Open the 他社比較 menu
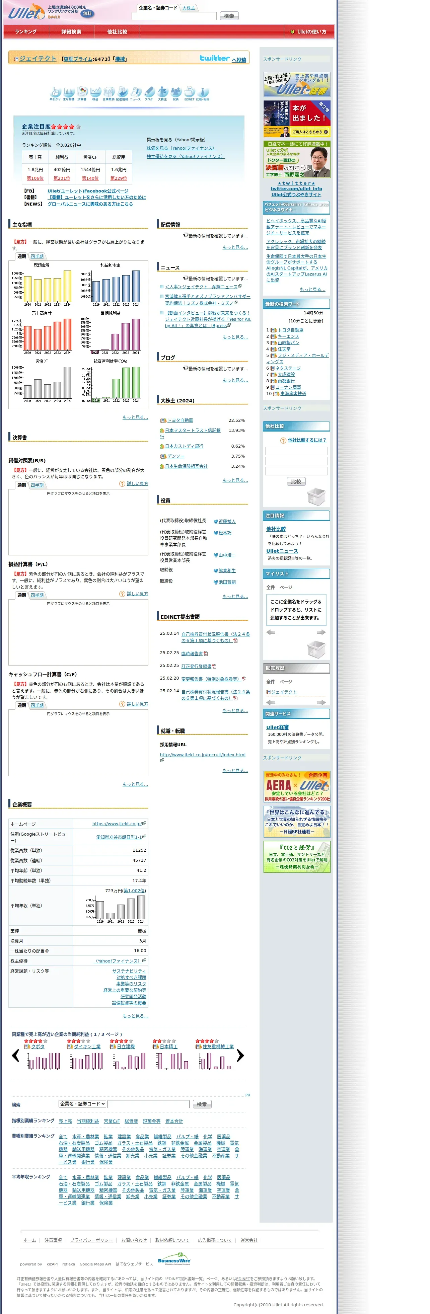This screenshot has height=1314, width=430. 117,31
